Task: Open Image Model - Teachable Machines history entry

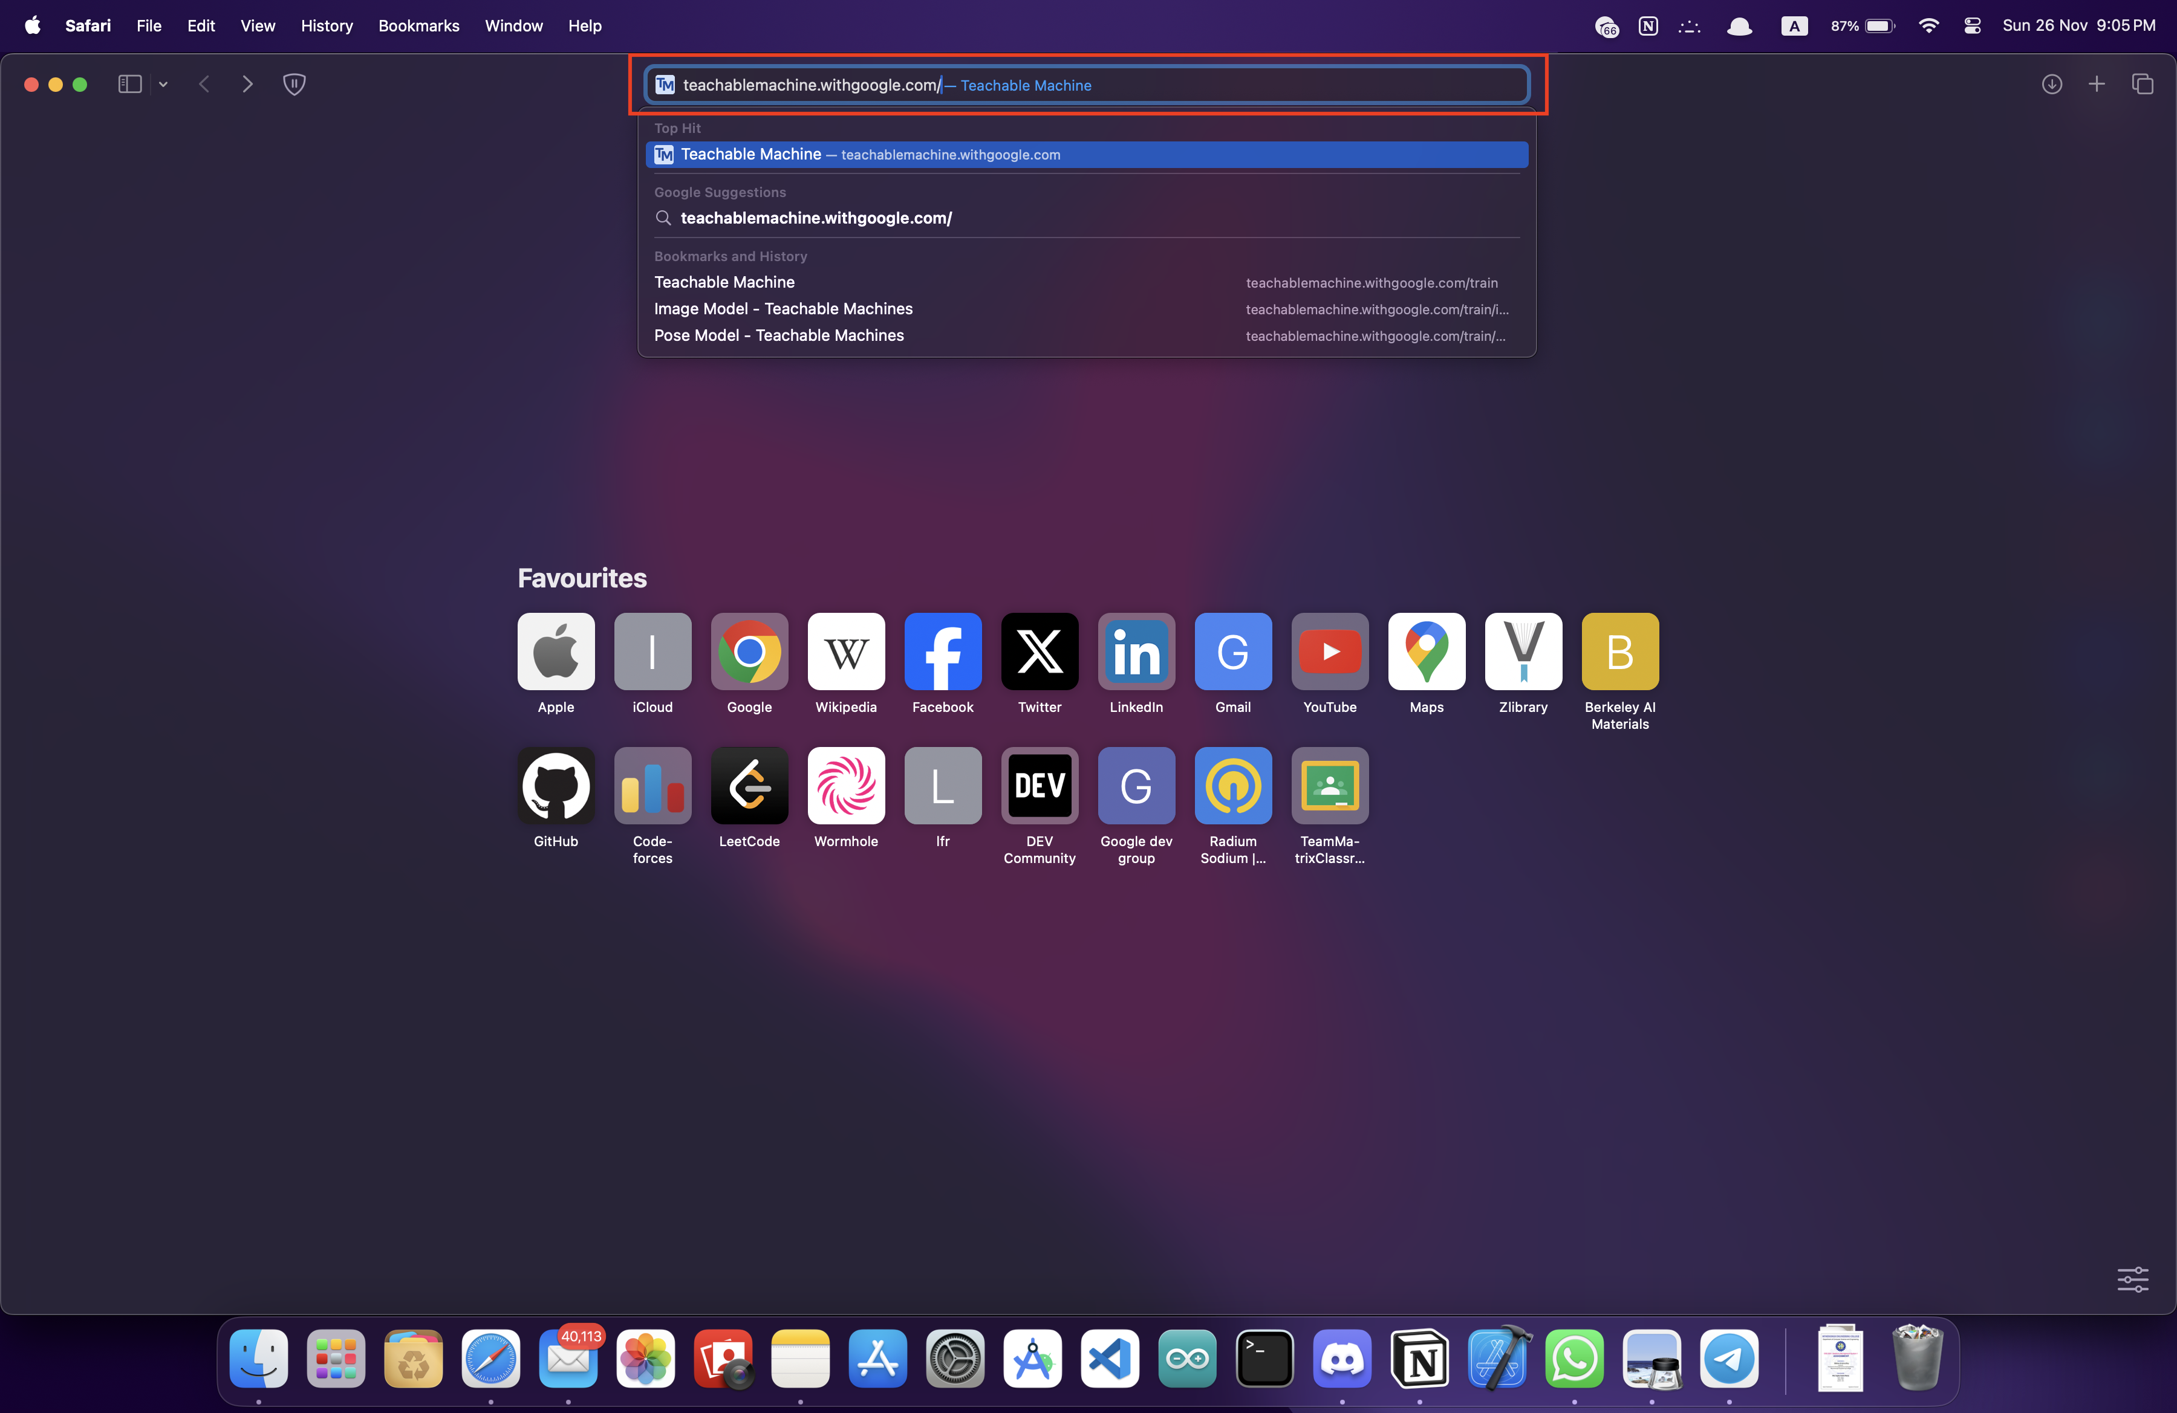Action: (x=783, y=309)
